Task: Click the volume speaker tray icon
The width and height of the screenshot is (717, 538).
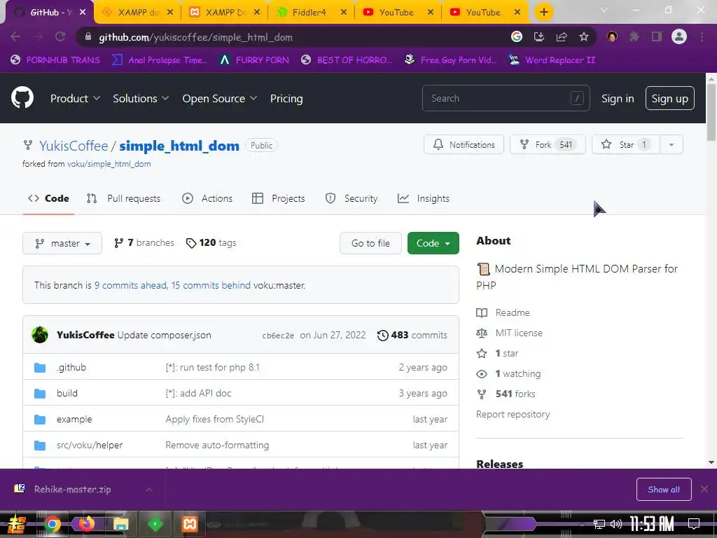Action: (x=616, y=524)
